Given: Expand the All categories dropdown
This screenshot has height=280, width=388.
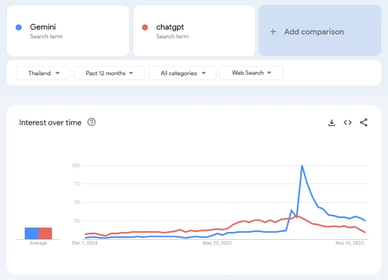Looking at the screenshot, I should (x=183, y=73).
